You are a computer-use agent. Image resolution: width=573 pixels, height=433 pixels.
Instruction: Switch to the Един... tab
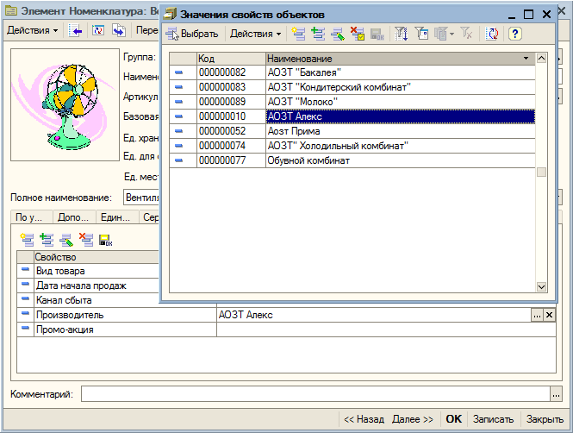[115, 218]
